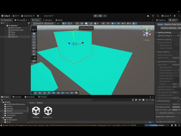This screenshot has height=136, width=181.
Task: Toggle Project panel lock icon
Action: 150,97
